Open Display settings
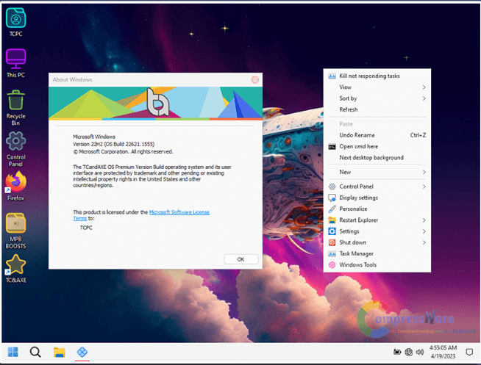 377,198
